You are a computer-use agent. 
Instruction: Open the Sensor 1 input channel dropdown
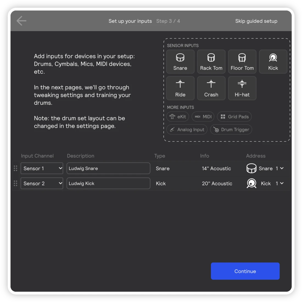click(42, 168)
